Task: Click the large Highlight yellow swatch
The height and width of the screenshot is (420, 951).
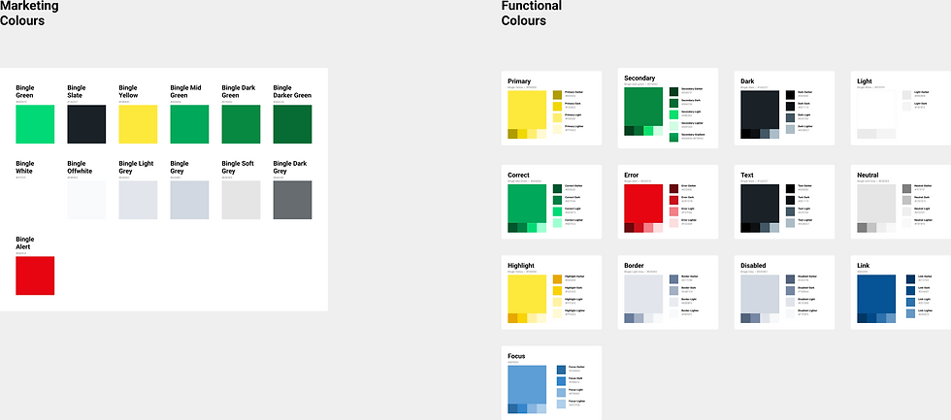Action: point(526,294)
